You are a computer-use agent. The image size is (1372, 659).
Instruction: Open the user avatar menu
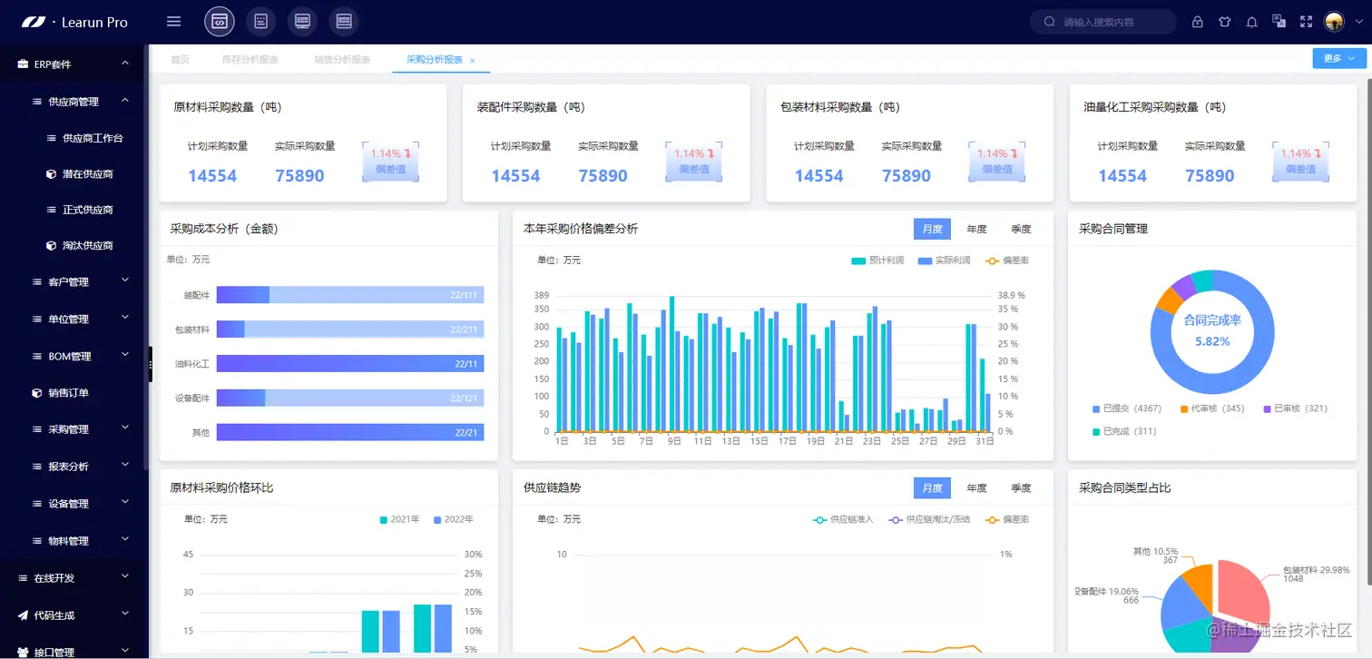(x=1334, y=22)
